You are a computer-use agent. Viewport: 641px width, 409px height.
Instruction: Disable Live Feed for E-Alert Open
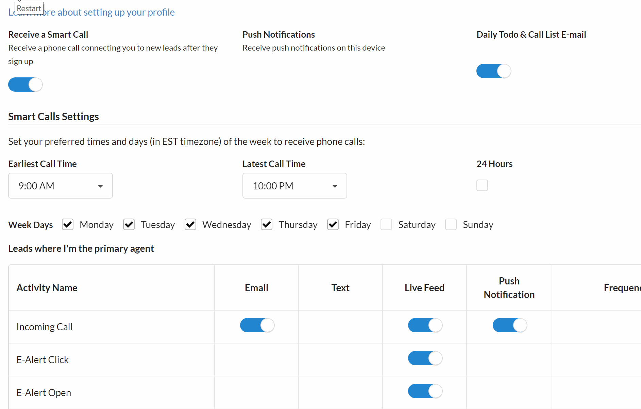coord(425,391)
